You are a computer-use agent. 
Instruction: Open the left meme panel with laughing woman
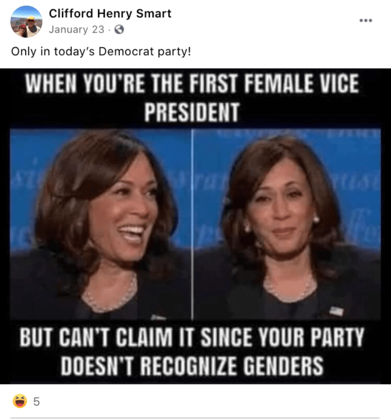[100, 224]
